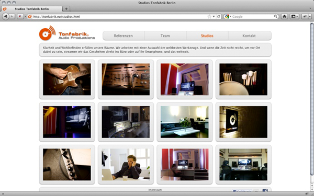Viewport: 314px width, 196px height.
Task: Go back with the browser back arrow
Action: (x=6, y=16)
